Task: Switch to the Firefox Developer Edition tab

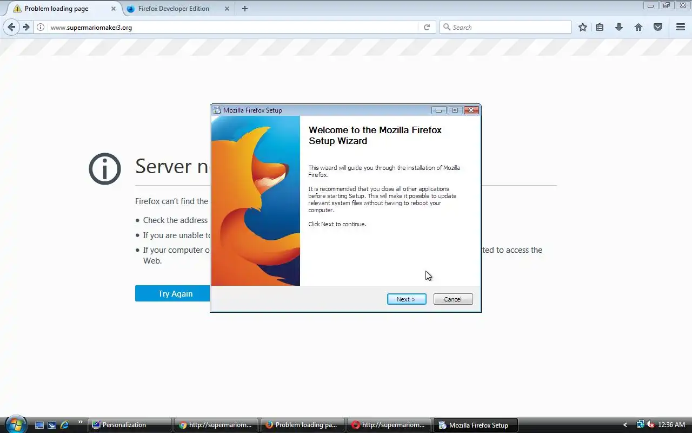Action: click(x=174, y=9)
